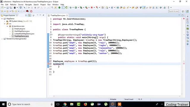Collapse all in Project Explorer
This screenshot has height=107, width=190.
click(26, 15)
